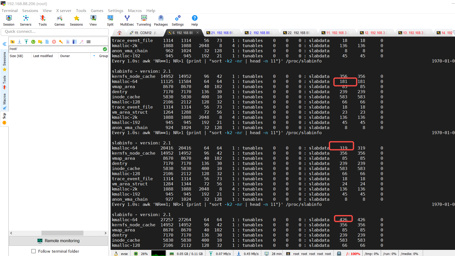
Task: Click the rename 'A' icon in SFTP toolbar
Action: 68,42
